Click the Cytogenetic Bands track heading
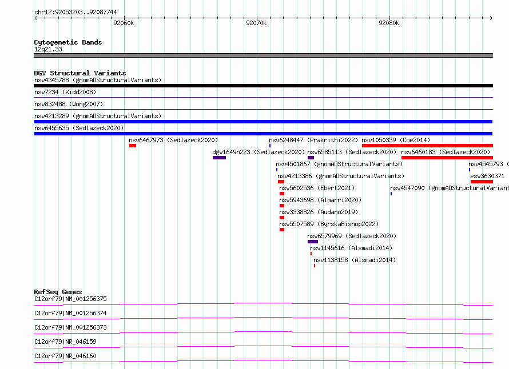The image size is (509, 369). (x=68, y=42)
